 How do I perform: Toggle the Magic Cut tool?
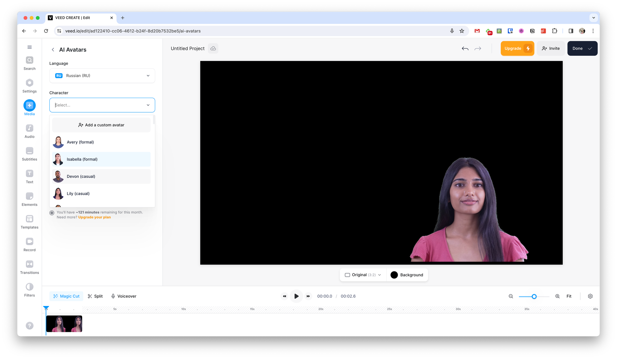pyautogui.click(x=66, y=296)
